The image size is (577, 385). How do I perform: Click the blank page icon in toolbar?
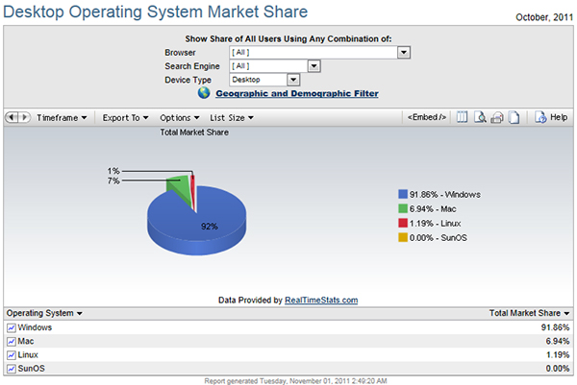pos(514,117)
